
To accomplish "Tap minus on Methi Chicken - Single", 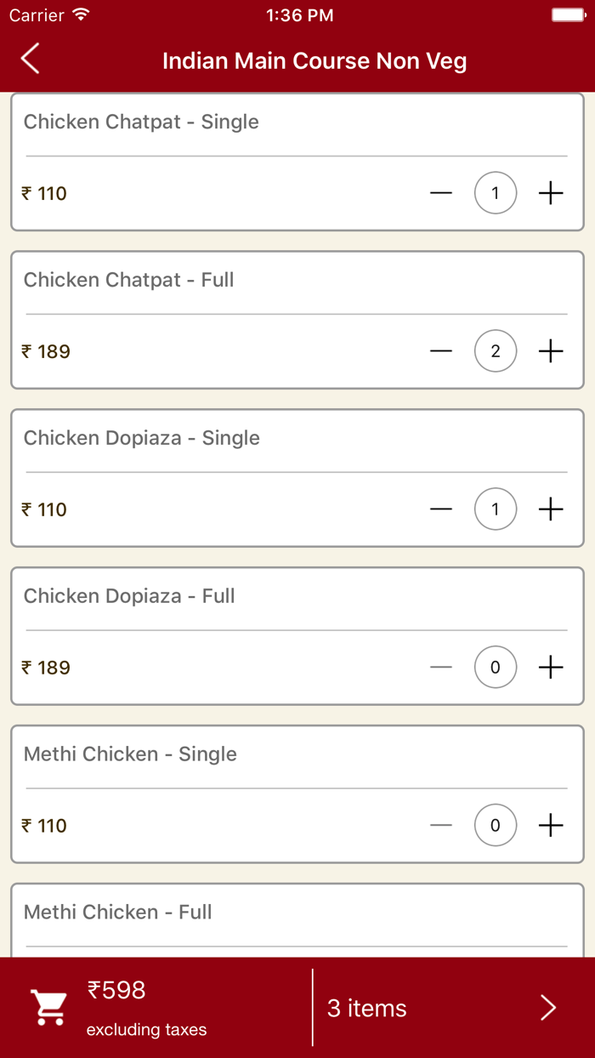I will pos(441,825).
